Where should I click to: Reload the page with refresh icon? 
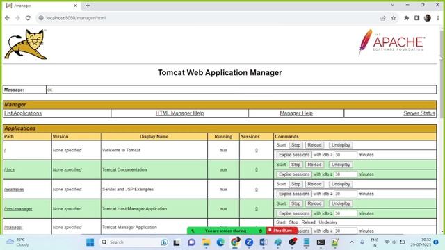28,18
